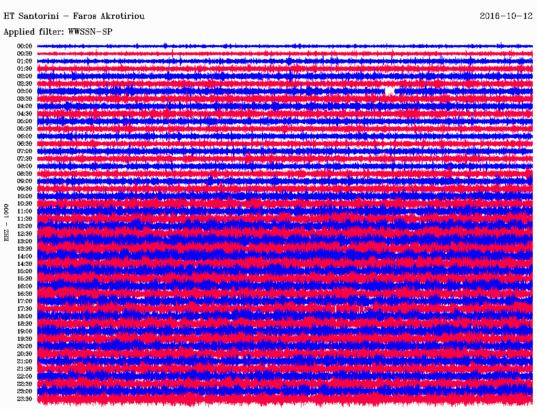Viewport: 537px width, 409px height.
Task: Select the 14:30 time label
Action: tap(25, 264)
